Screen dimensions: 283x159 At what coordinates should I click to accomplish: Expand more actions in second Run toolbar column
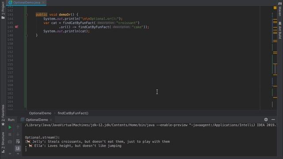(x=18, y=154)
